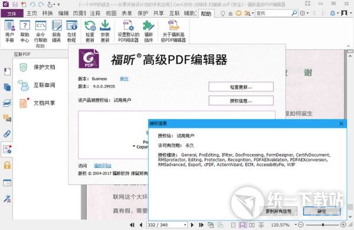Viewport: 354px width, 230px height.
Task: Open 命令行帮助 command line help
Action: (x=41, y=31)
